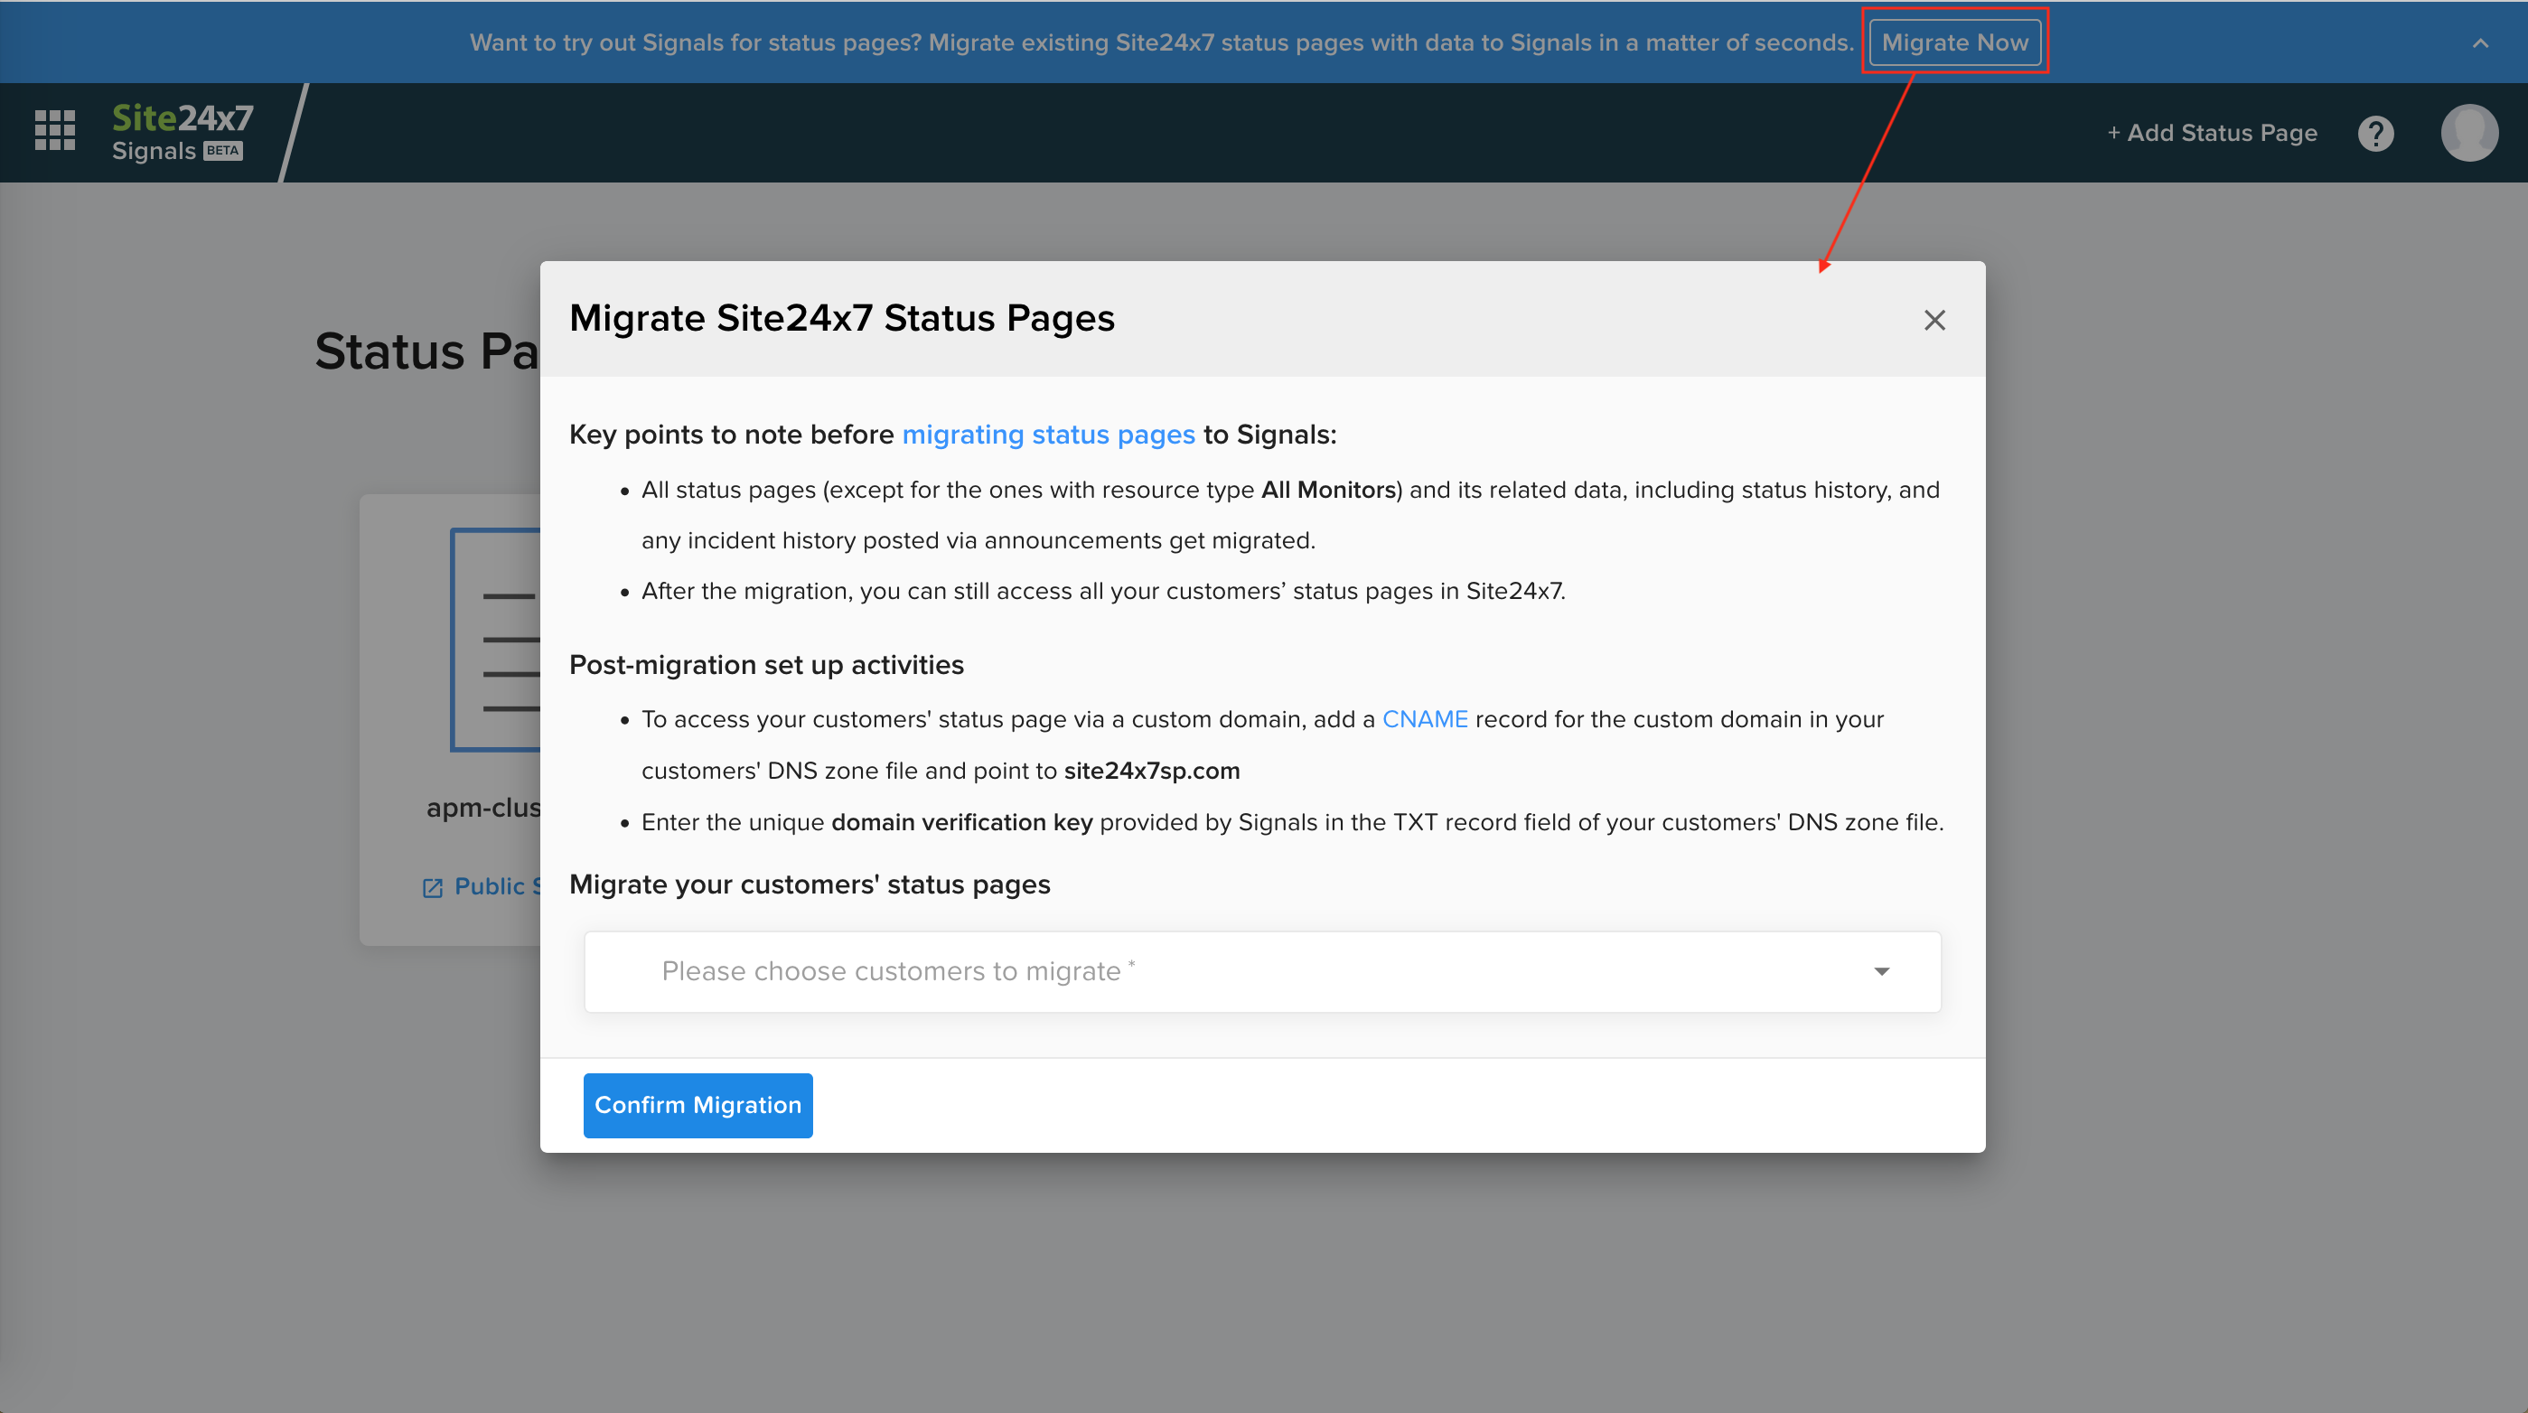The image size is (2528, 1413).
Task: Expand the choose customers dropdown arrow
Action: click(1880, 971)
